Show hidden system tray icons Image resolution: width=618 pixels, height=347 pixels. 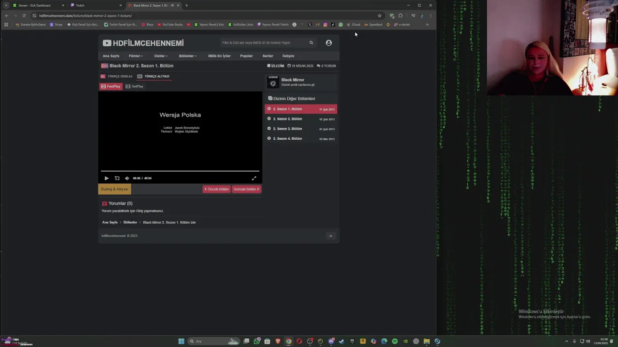(x=567, y=341)
